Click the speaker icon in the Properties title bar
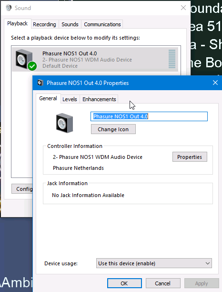Screen dimensions: 222x292 point(40,83)
